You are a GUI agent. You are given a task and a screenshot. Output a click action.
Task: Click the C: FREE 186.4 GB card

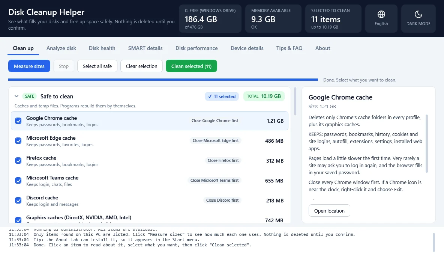(210, 18)
